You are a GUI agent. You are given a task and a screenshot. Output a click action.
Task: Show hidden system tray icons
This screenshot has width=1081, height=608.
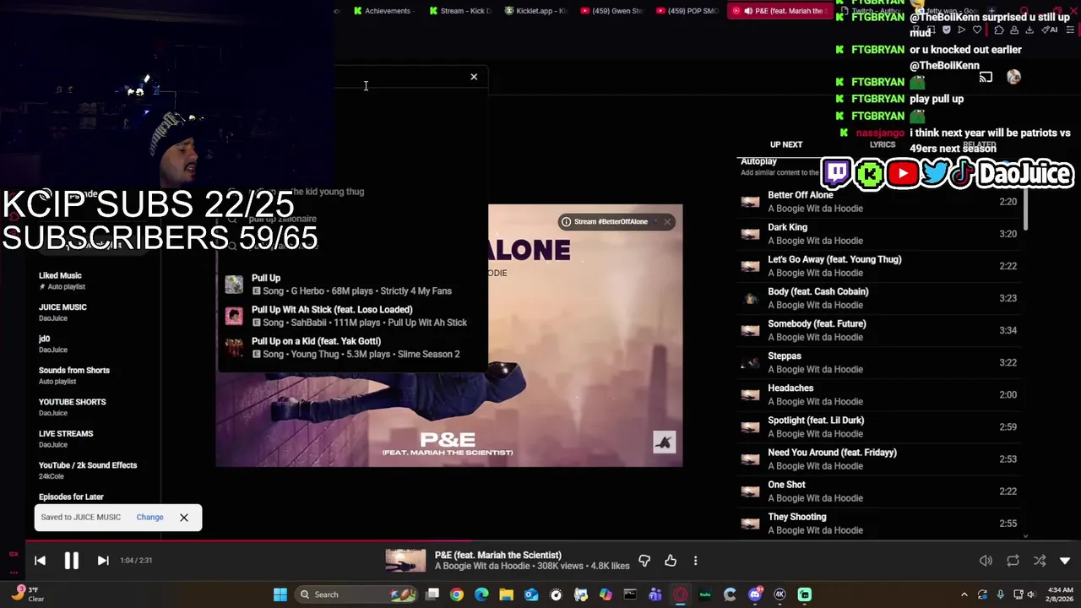click(x=964, y=594)
